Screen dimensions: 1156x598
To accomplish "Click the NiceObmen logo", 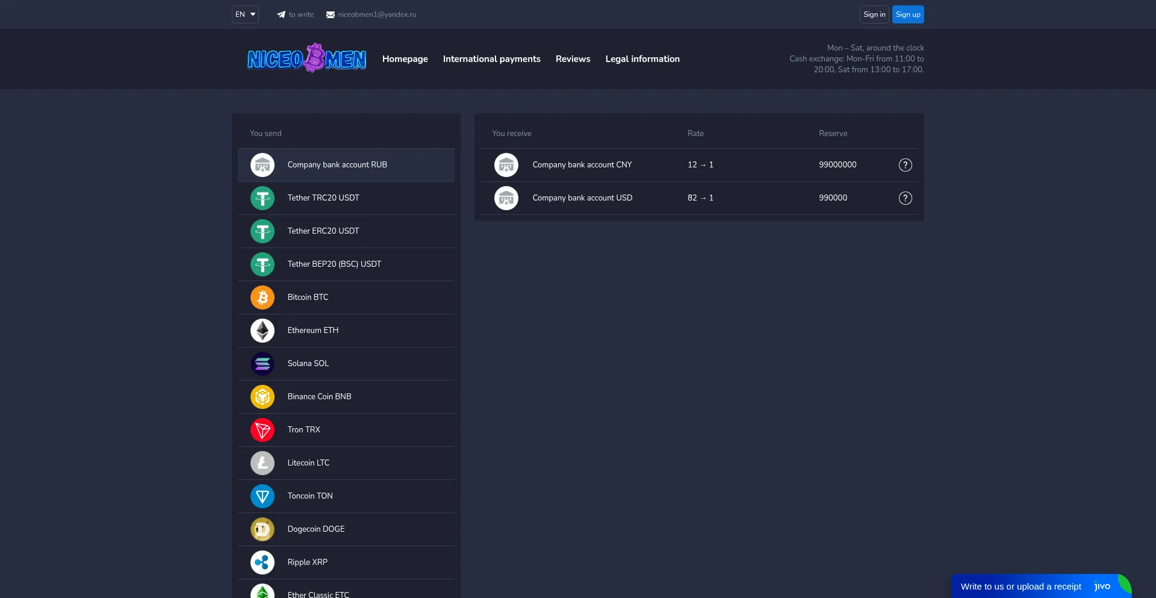I will coord(306,58).
